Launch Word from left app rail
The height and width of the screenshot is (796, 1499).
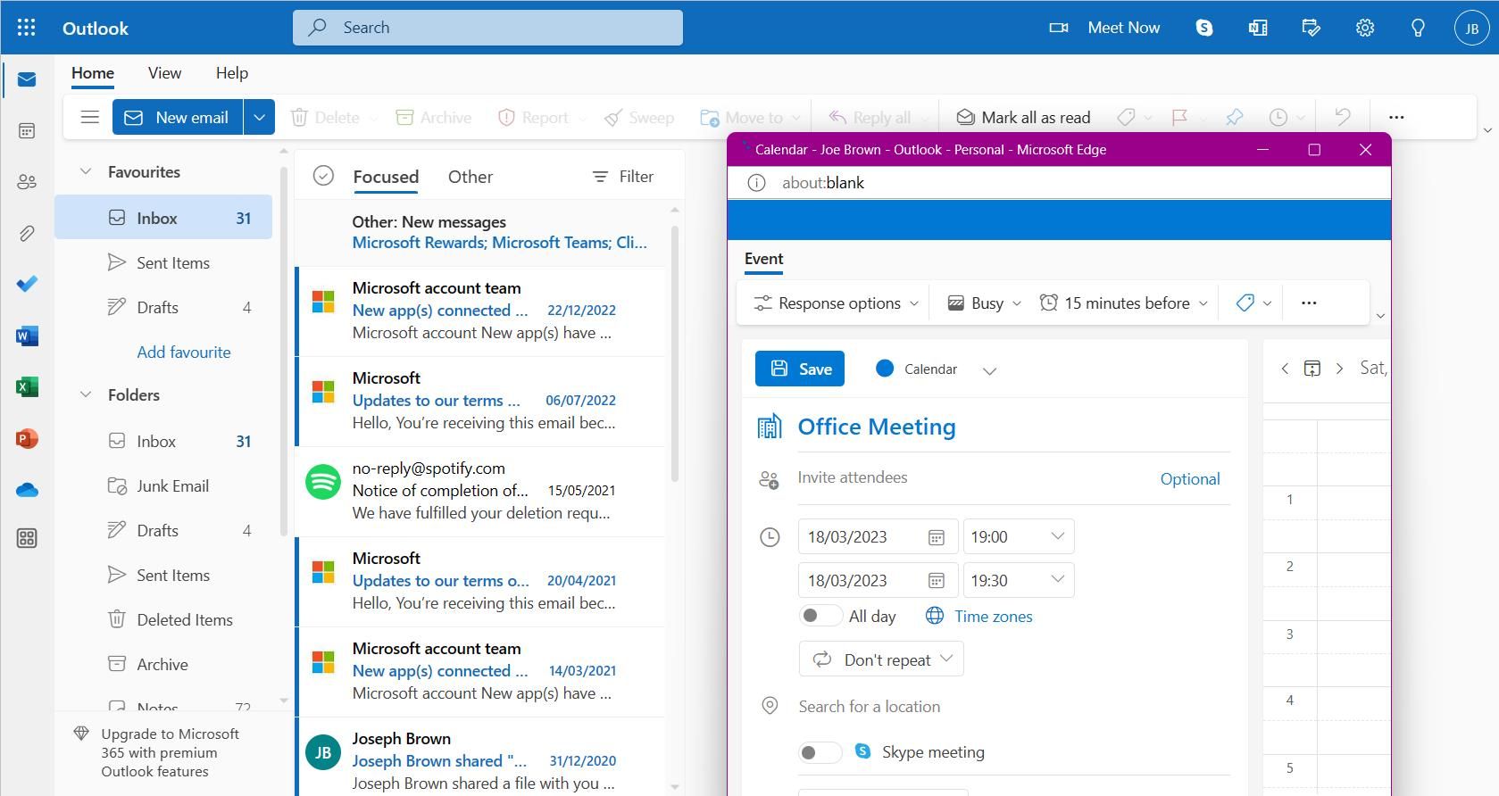(27, 336)
